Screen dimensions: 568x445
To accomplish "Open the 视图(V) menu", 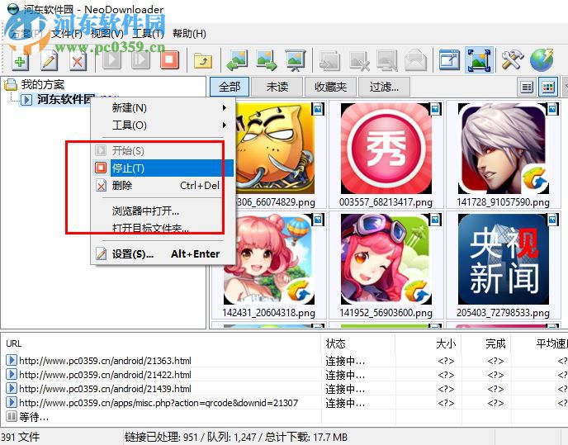I will click(107, 34).
